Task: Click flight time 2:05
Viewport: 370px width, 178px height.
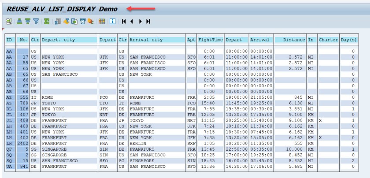Action: coord(210,97)
